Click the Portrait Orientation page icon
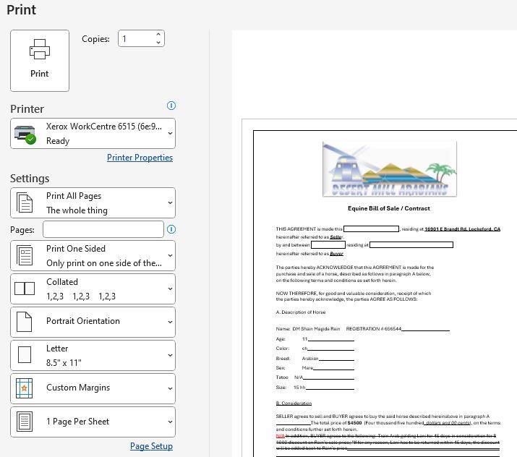This screenshot has width=517, height=457. tap(25, 322)
